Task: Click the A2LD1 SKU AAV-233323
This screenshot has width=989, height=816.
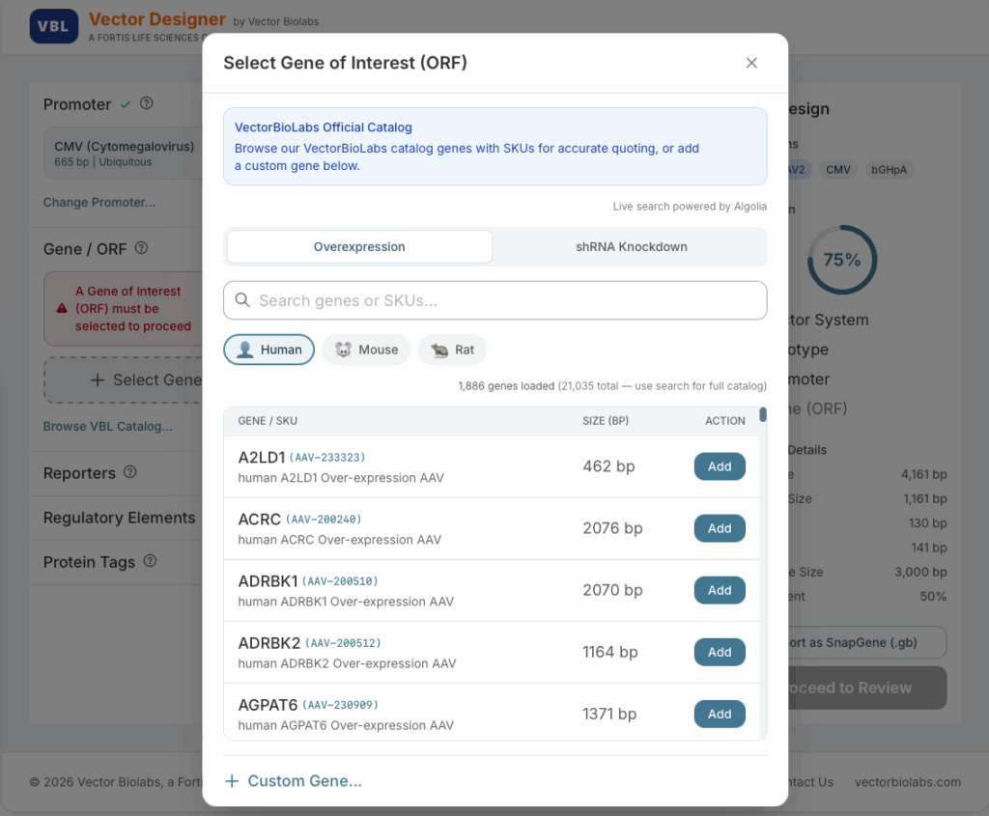Action: tap(326, 457)
